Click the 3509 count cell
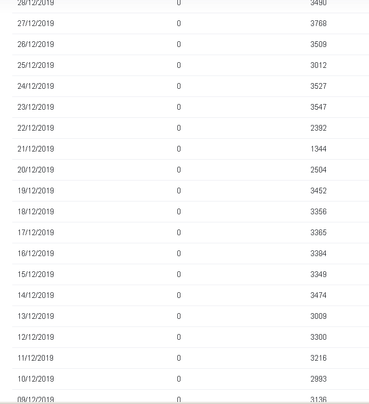 pyautogui.click(x=318, y=44)
